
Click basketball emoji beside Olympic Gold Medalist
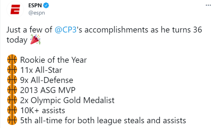[x=12, y=100]
